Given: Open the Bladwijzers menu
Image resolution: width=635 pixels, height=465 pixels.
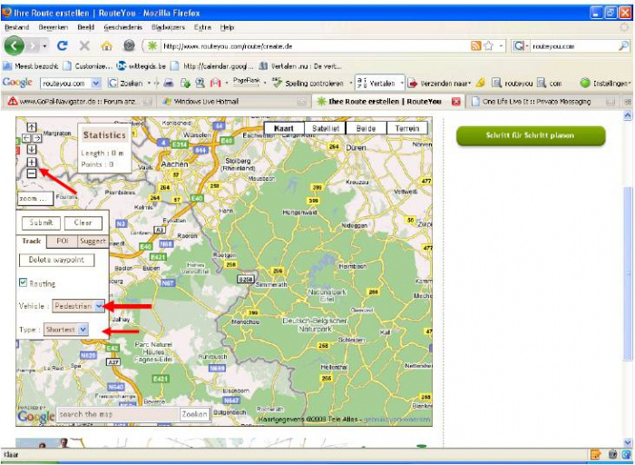Looking at the screenshot, I should coord(168,27).
